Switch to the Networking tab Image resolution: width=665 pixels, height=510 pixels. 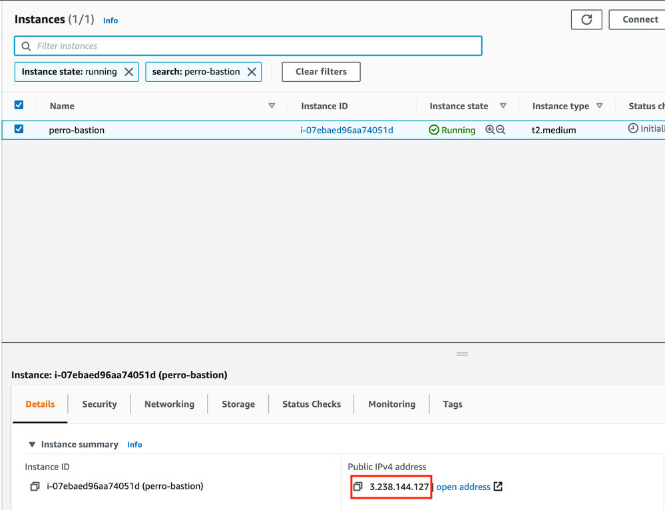point(169,404)
